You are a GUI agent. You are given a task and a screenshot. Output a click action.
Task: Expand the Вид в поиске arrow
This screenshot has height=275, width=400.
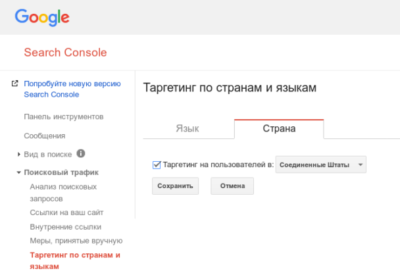coord(18,154)
